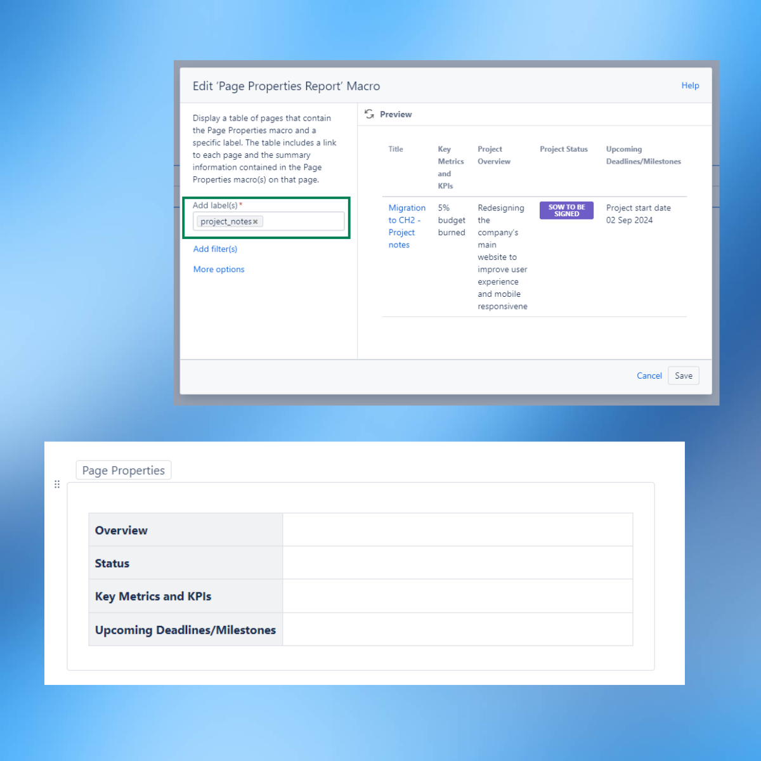
Task: Click the Cancel link
Action: [649, 375]
